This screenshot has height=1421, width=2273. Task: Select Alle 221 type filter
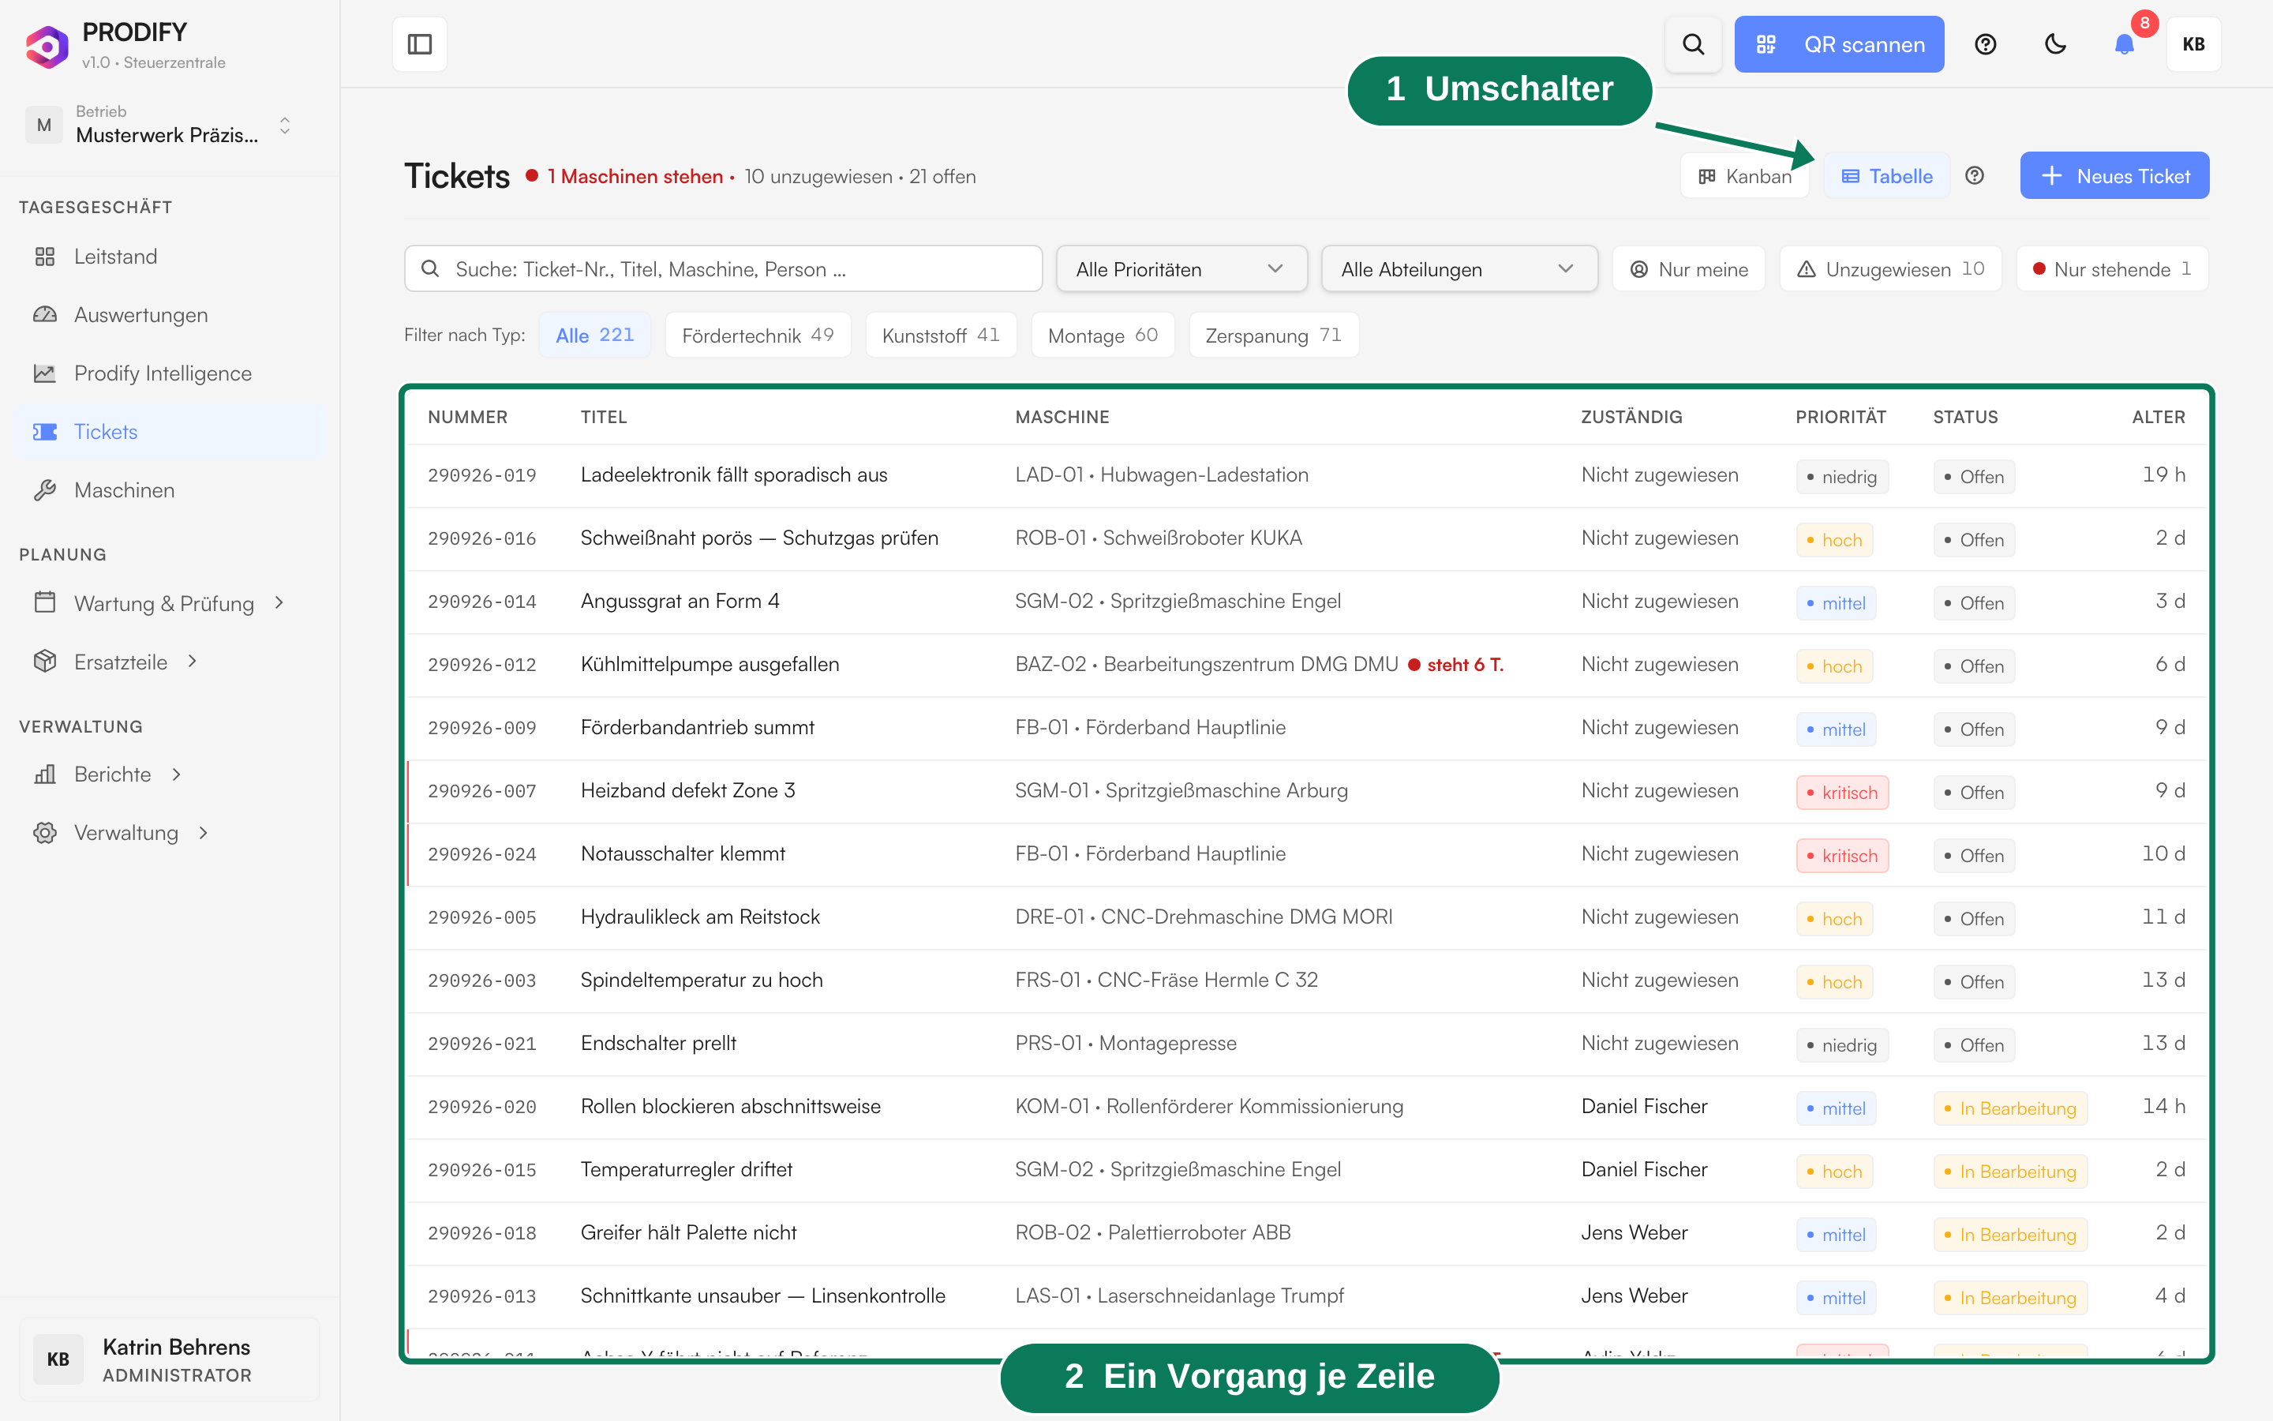click(x=594, y=335)
